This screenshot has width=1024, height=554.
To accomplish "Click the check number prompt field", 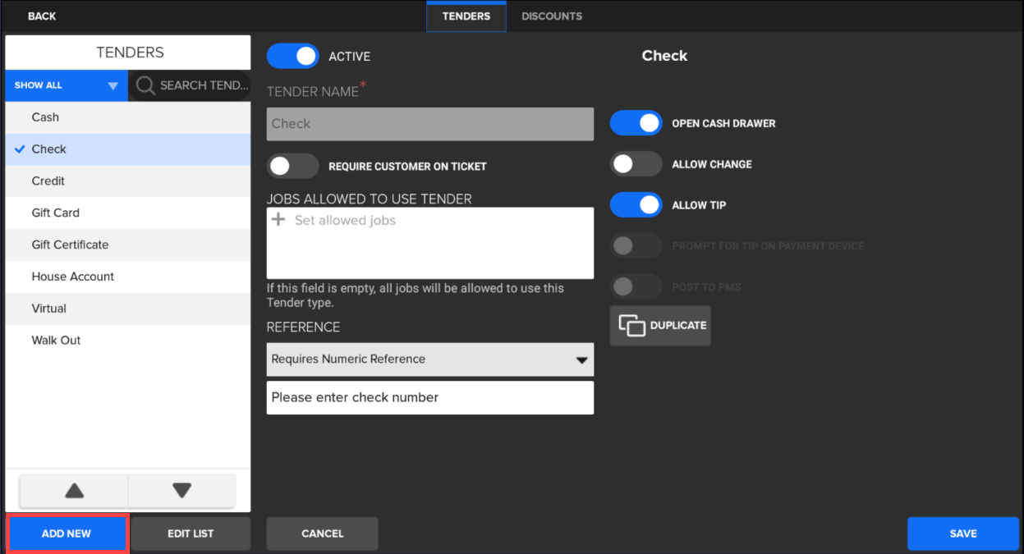I will tap(429, 397).
